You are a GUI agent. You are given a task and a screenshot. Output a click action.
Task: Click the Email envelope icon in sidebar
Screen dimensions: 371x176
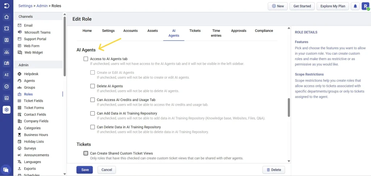20,25
